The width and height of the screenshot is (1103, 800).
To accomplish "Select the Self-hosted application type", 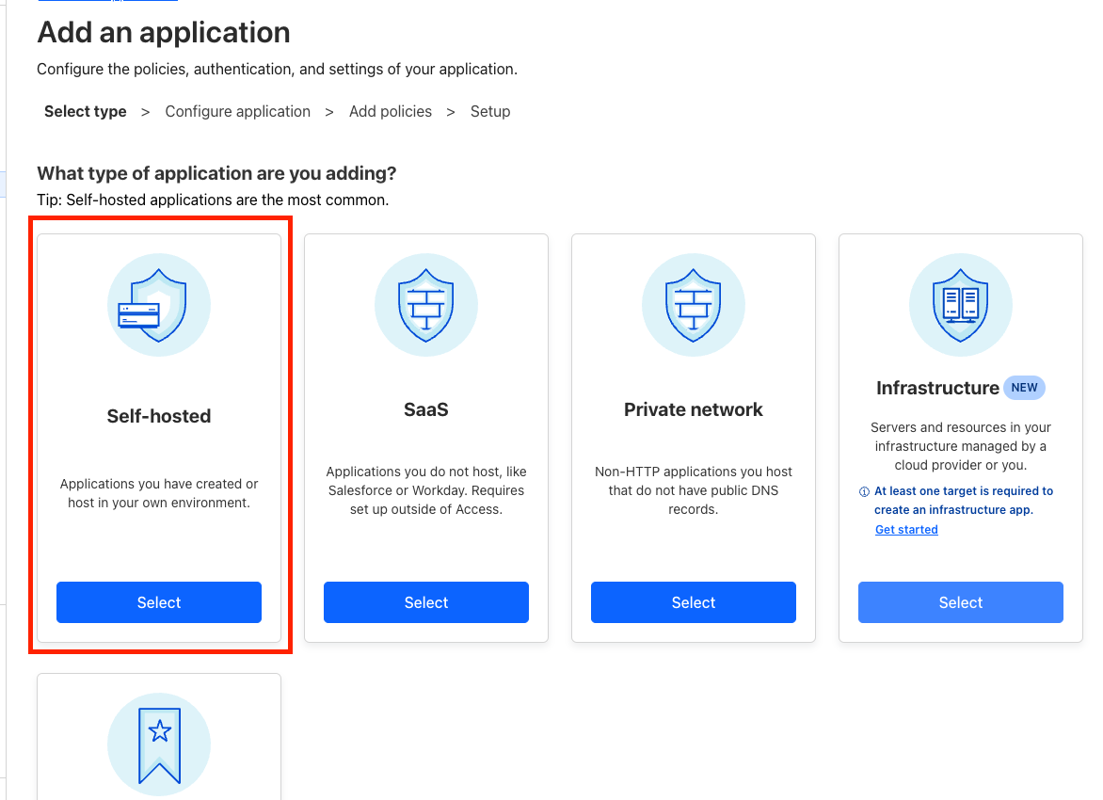I will click(x=159, y=602).
